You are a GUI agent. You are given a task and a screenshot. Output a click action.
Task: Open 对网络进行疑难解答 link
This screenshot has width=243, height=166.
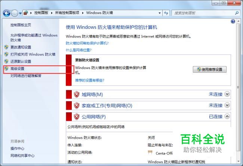(26, 76)
